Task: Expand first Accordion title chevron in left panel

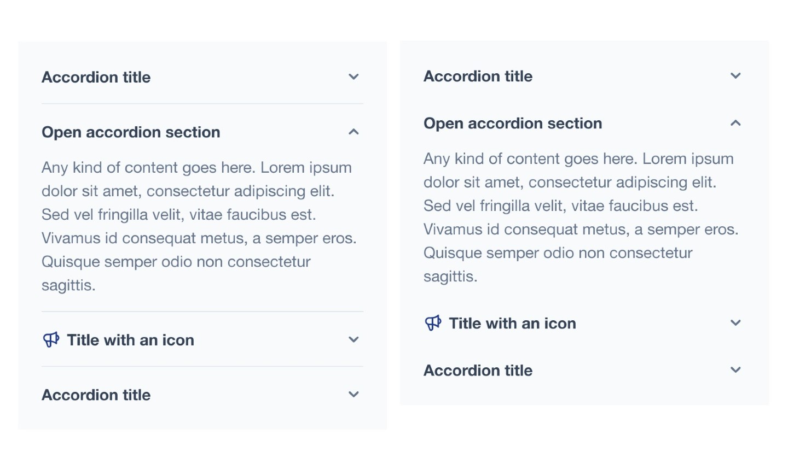Action: [x=354, y=77]
